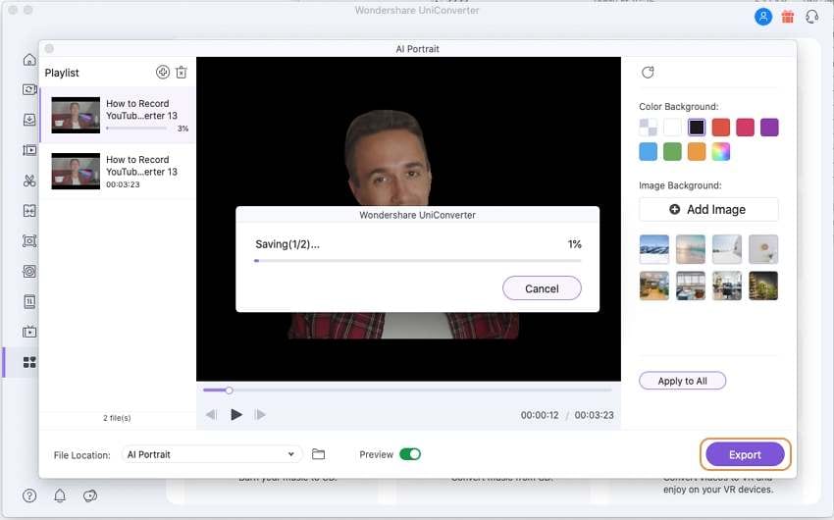This screenshot has width=834, height=520.
Task: Cancel the saving progress
Action: click(542, 288)
